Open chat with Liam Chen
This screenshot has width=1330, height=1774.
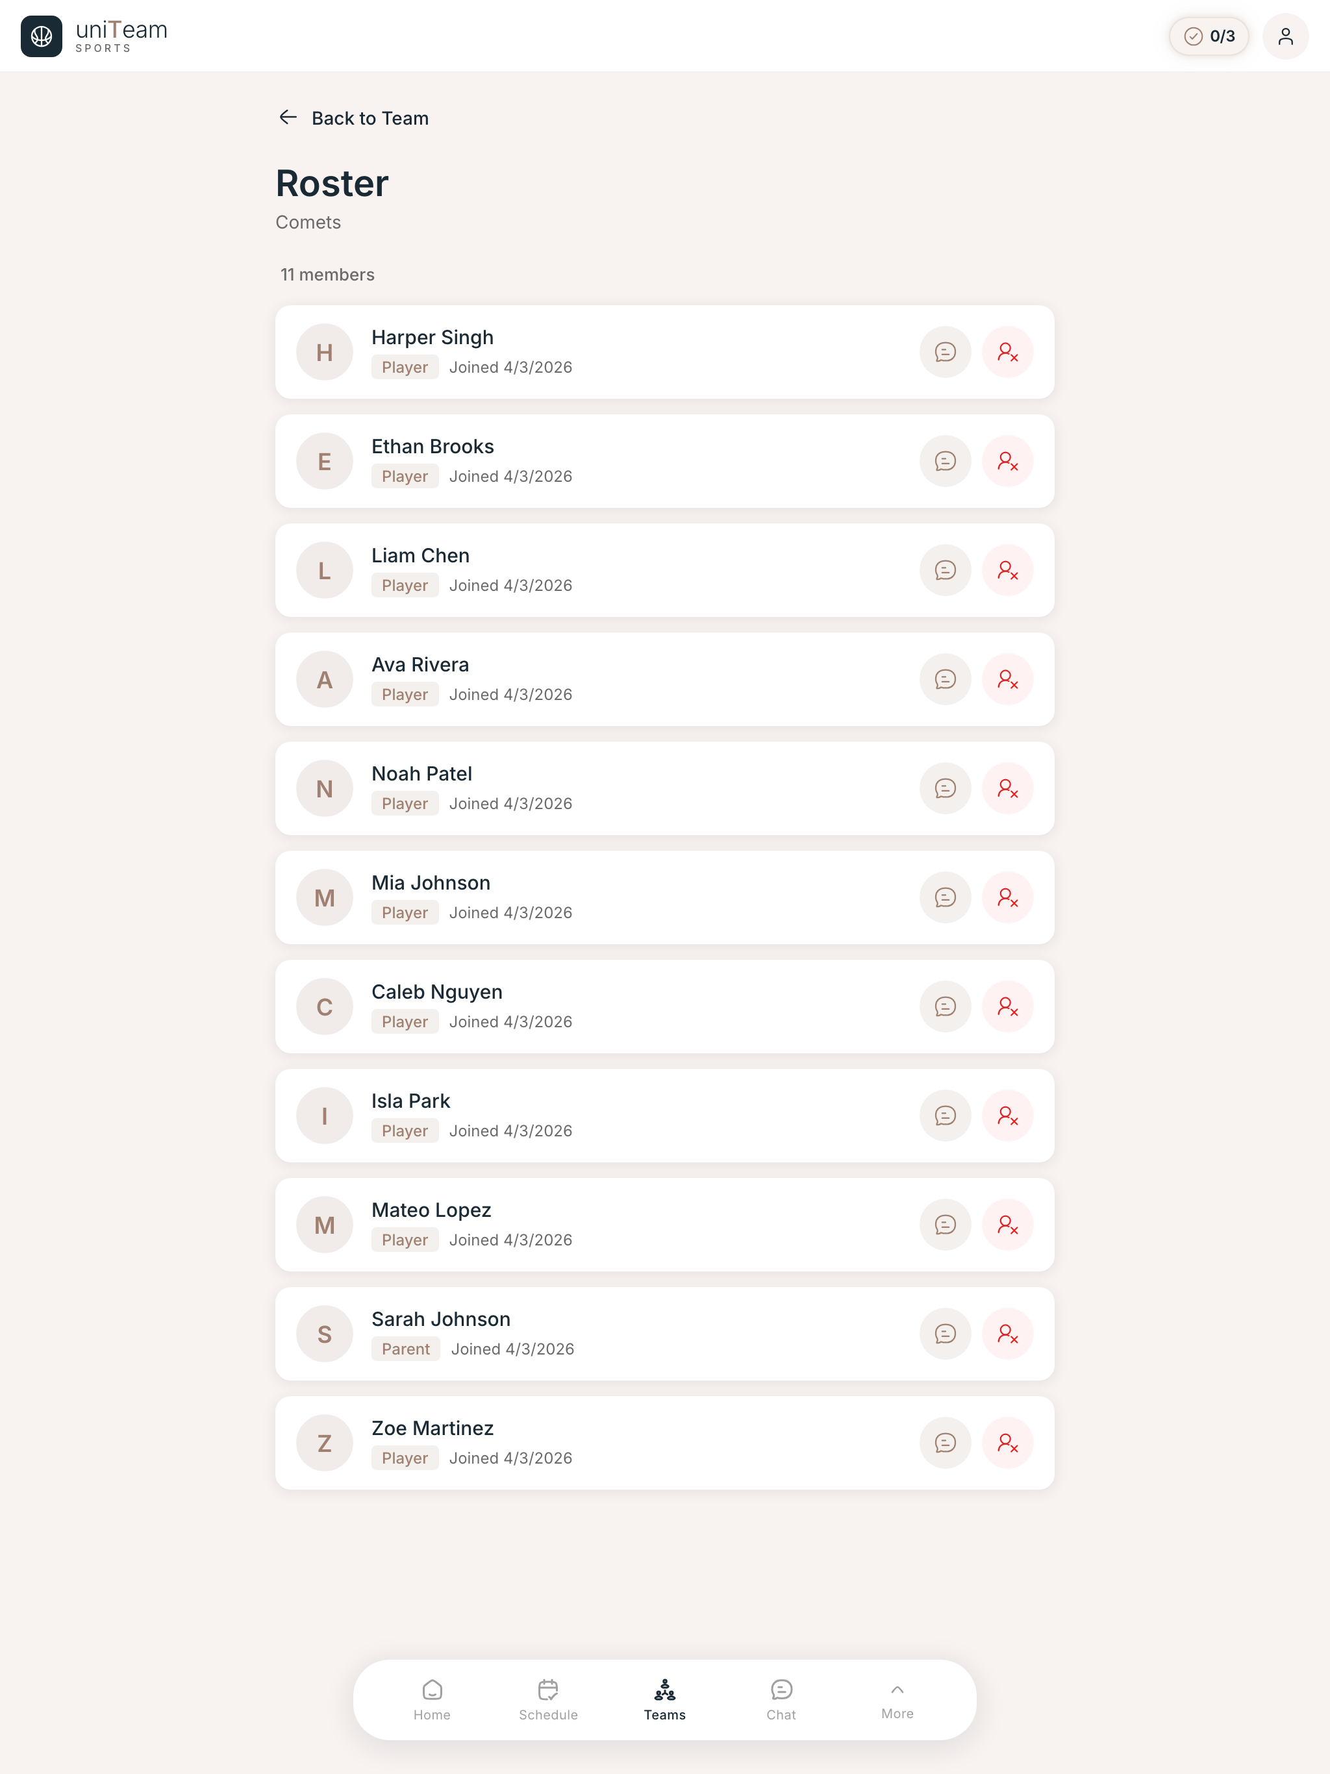[945, 570]
